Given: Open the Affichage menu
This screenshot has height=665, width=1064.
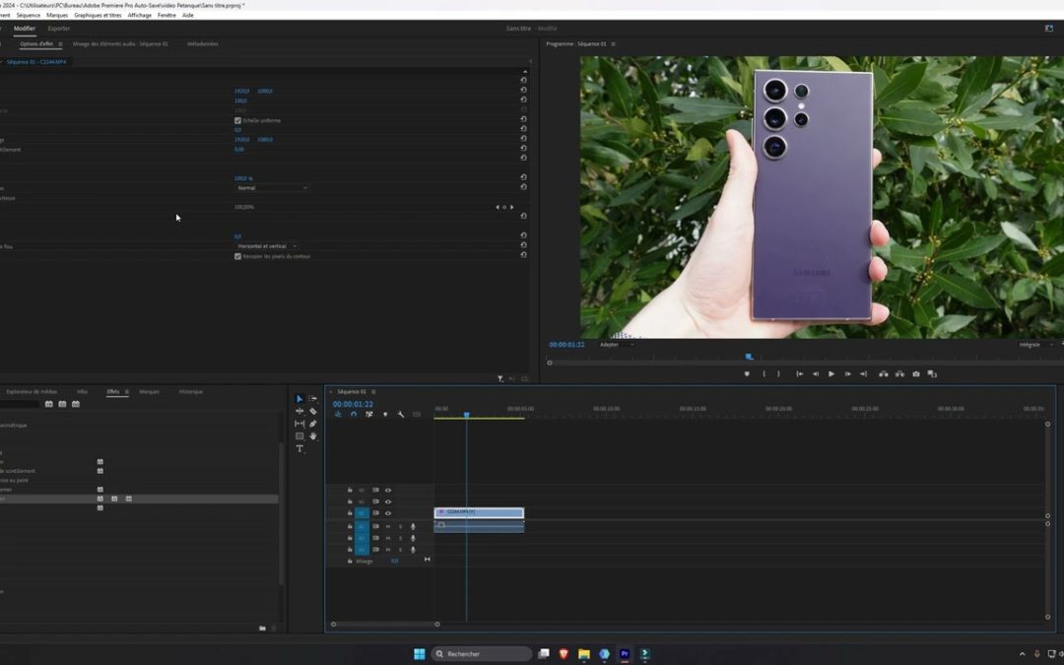Looking at the screenshot, I should (140, 15).
